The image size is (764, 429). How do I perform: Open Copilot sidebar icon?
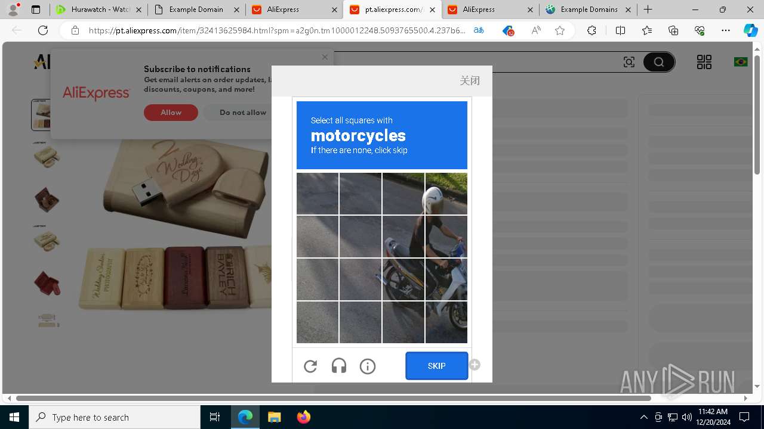[750, 30]
